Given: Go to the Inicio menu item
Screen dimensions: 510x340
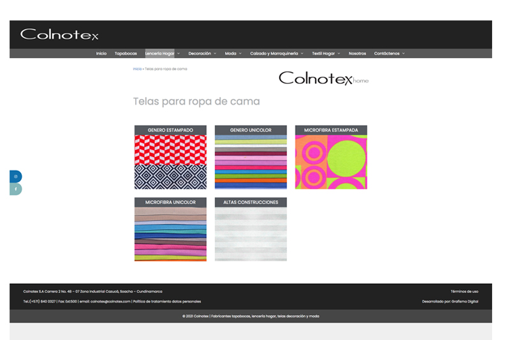Looking at the screenshot, I should point(101,54).
